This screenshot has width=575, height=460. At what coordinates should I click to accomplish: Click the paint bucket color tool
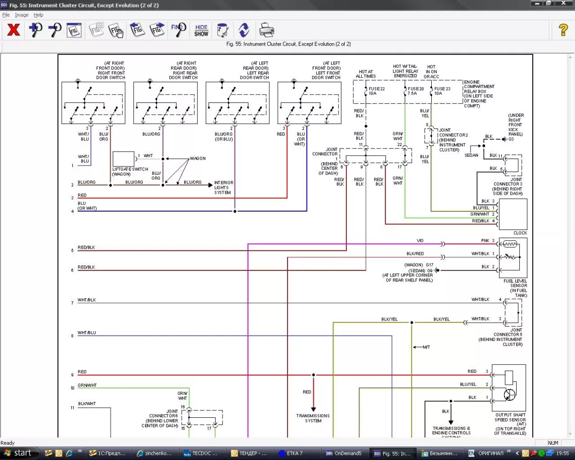tap(223, 30)
